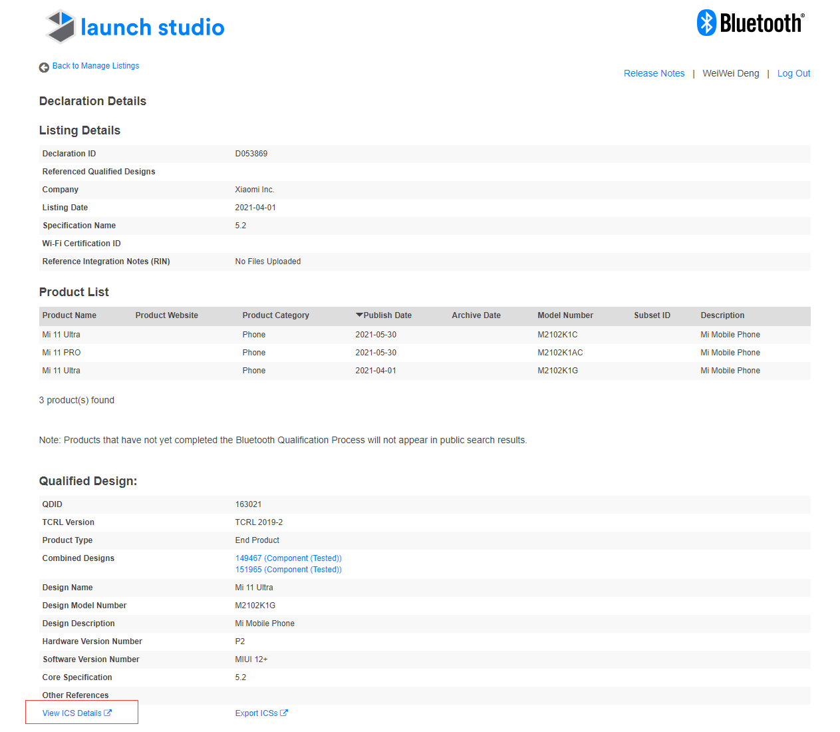Select Listing Date value 2021-04-01
The image size is (840, 732).
(x=255, y=208)
